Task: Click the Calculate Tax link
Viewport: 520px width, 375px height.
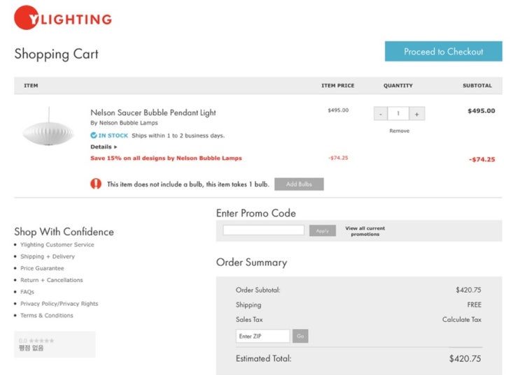Action: click(x=461, y=320)
